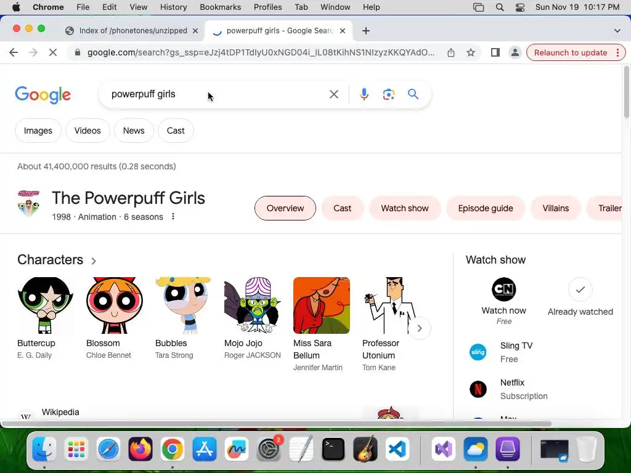Clear the search box text

[x=334, y=94]
